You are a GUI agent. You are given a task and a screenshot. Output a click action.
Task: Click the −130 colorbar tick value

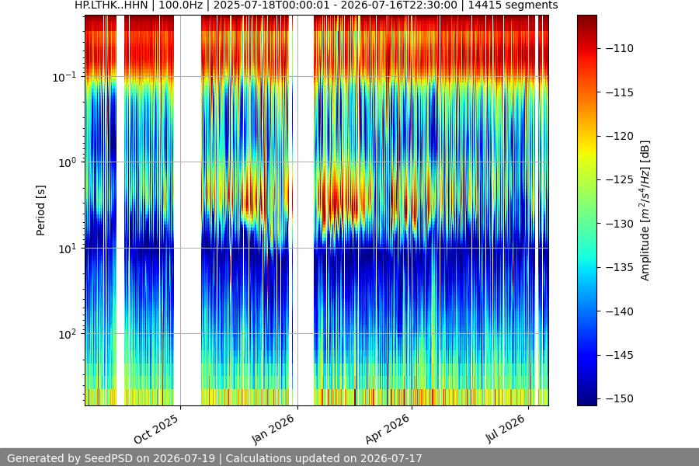[620, 224]
